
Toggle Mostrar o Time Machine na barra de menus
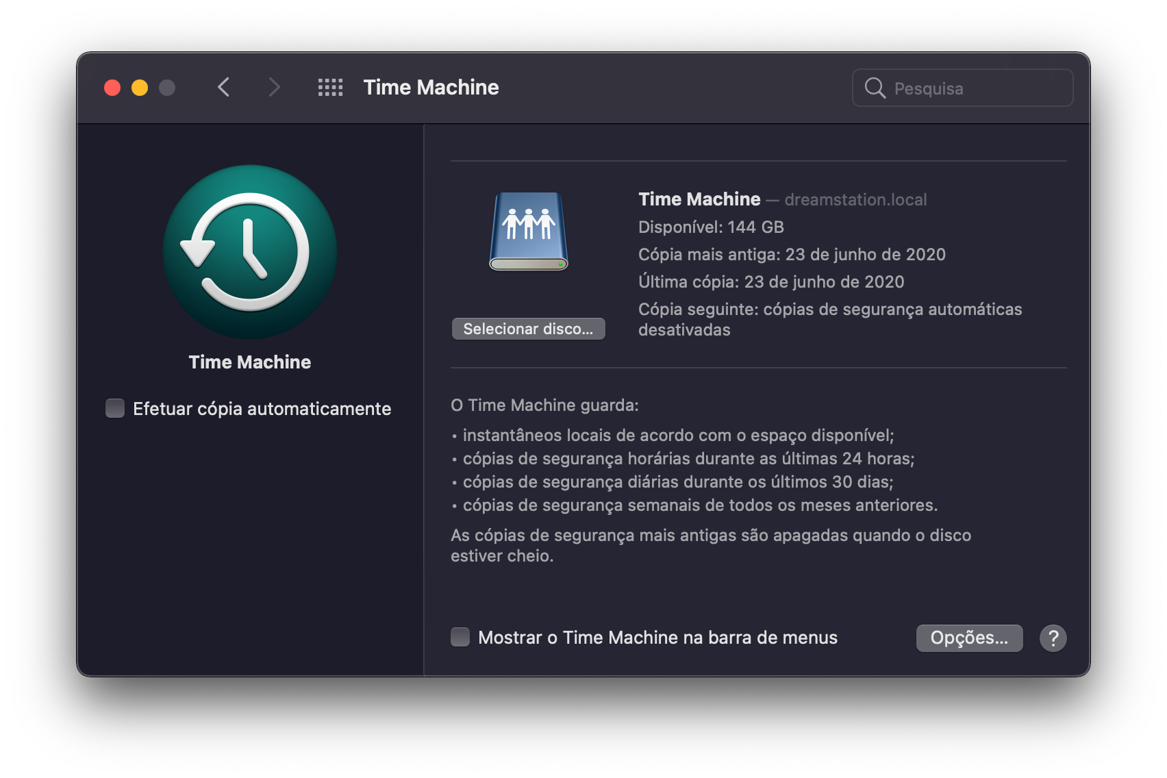tap(460, 637)
